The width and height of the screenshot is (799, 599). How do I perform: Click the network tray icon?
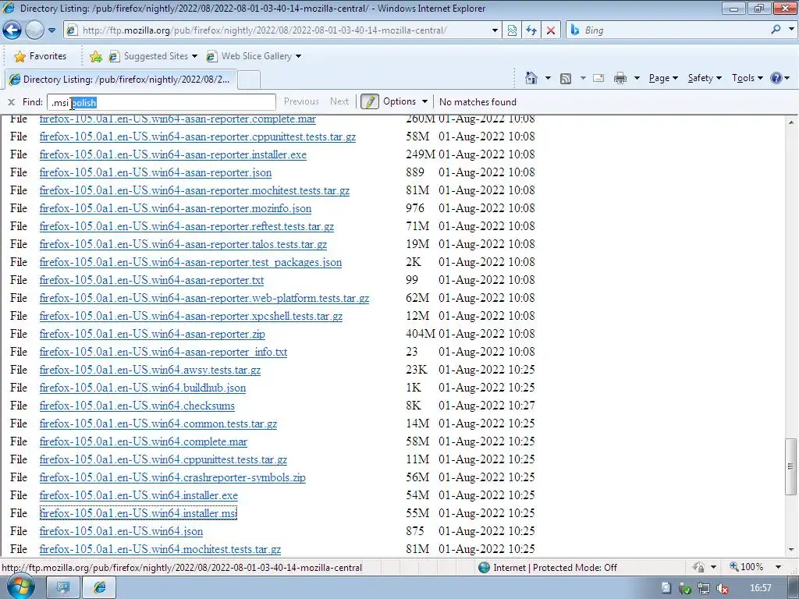click(704, 588)
